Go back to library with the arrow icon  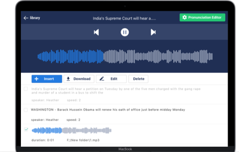coord(26,18)
